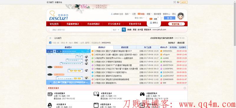Click the 收藏本站 link
Viewport: 236px width, 108px height.
pos(58,2)
